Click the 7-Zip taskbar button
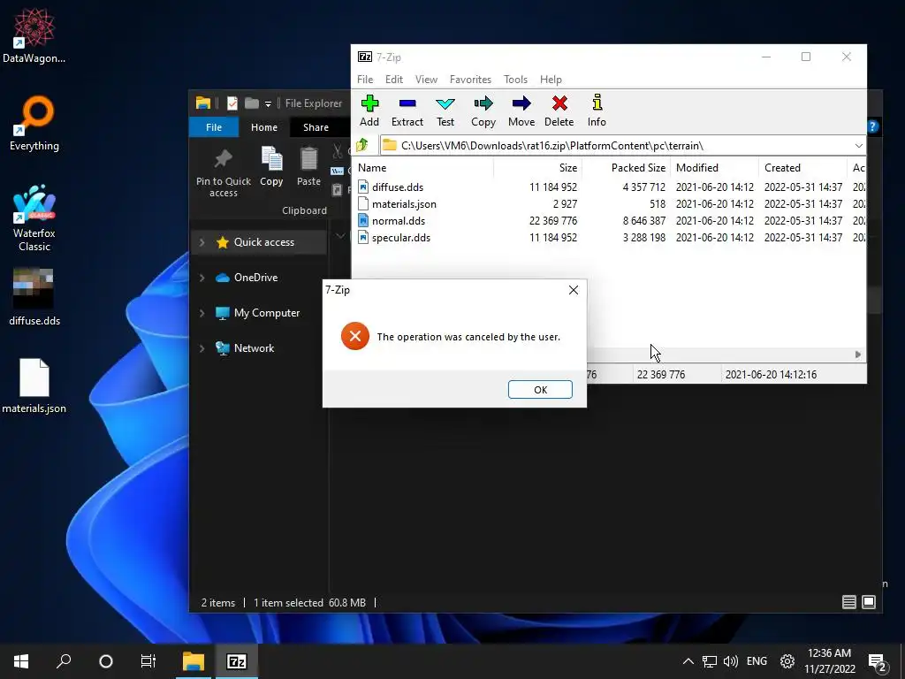The height and width of the screenshot is (679, 905). 237,661
